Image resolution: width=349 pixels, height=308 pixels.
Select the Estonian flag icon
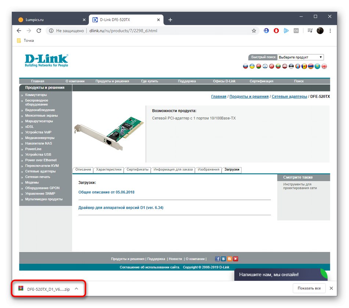click(291, 66)
